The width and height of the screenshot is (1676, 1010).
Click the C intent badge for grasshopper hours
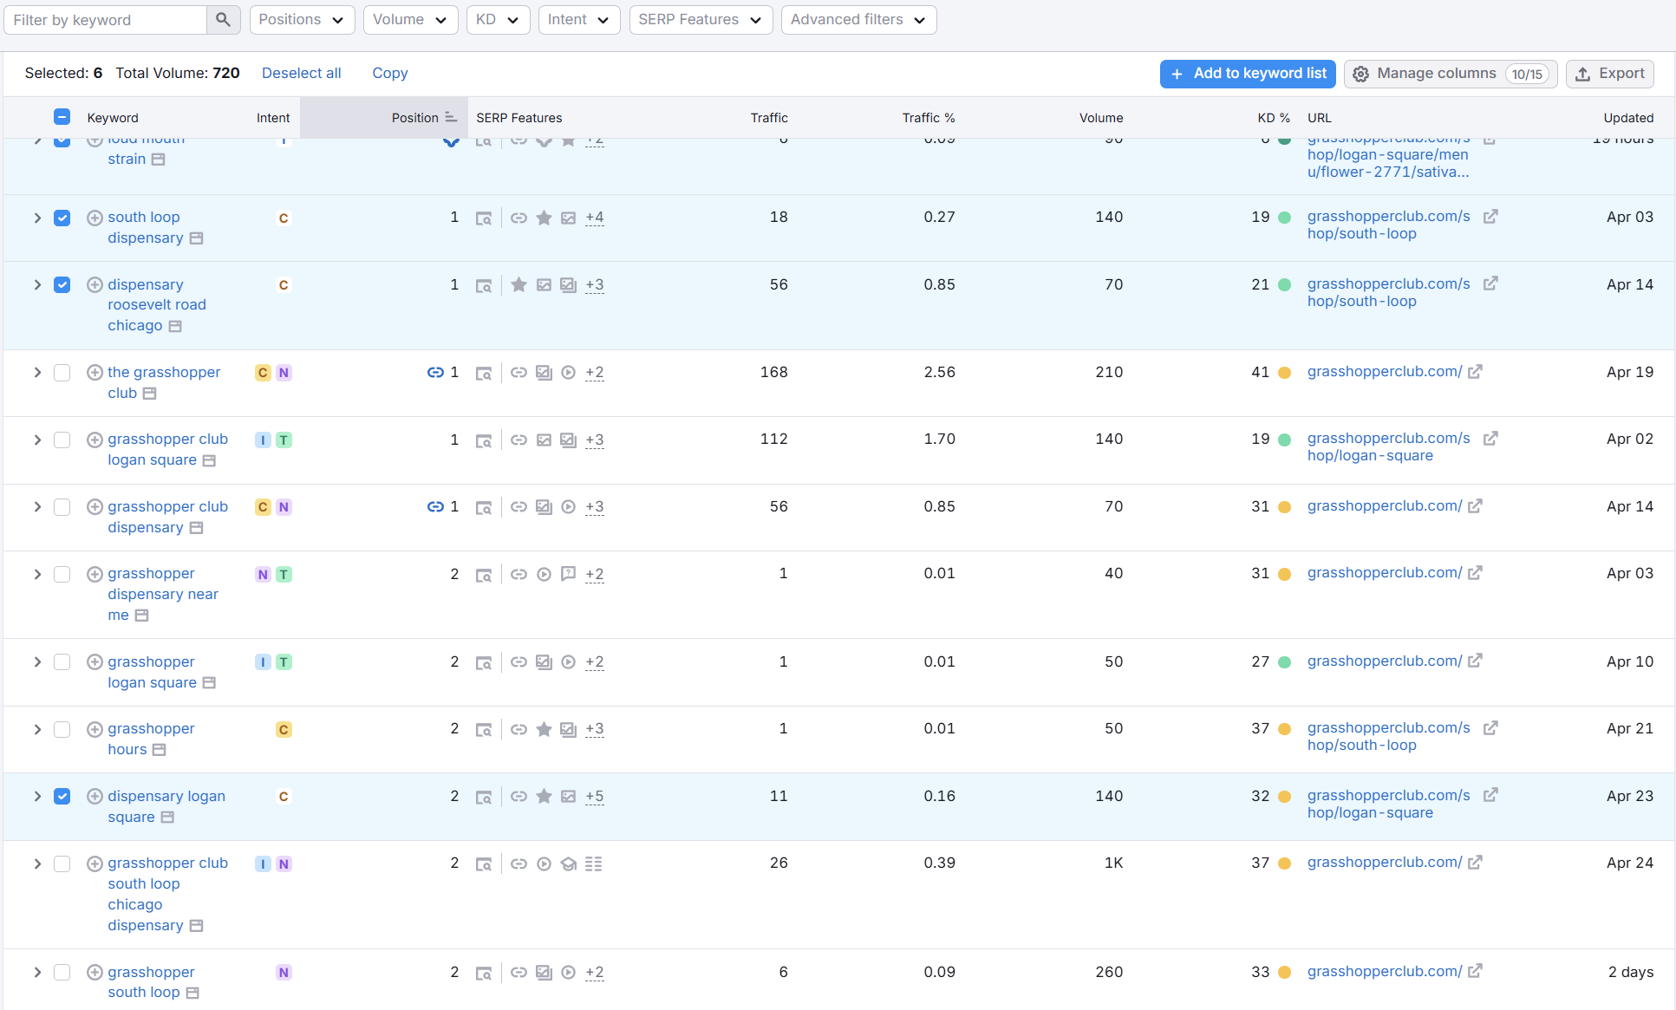(x=284, y=730)
